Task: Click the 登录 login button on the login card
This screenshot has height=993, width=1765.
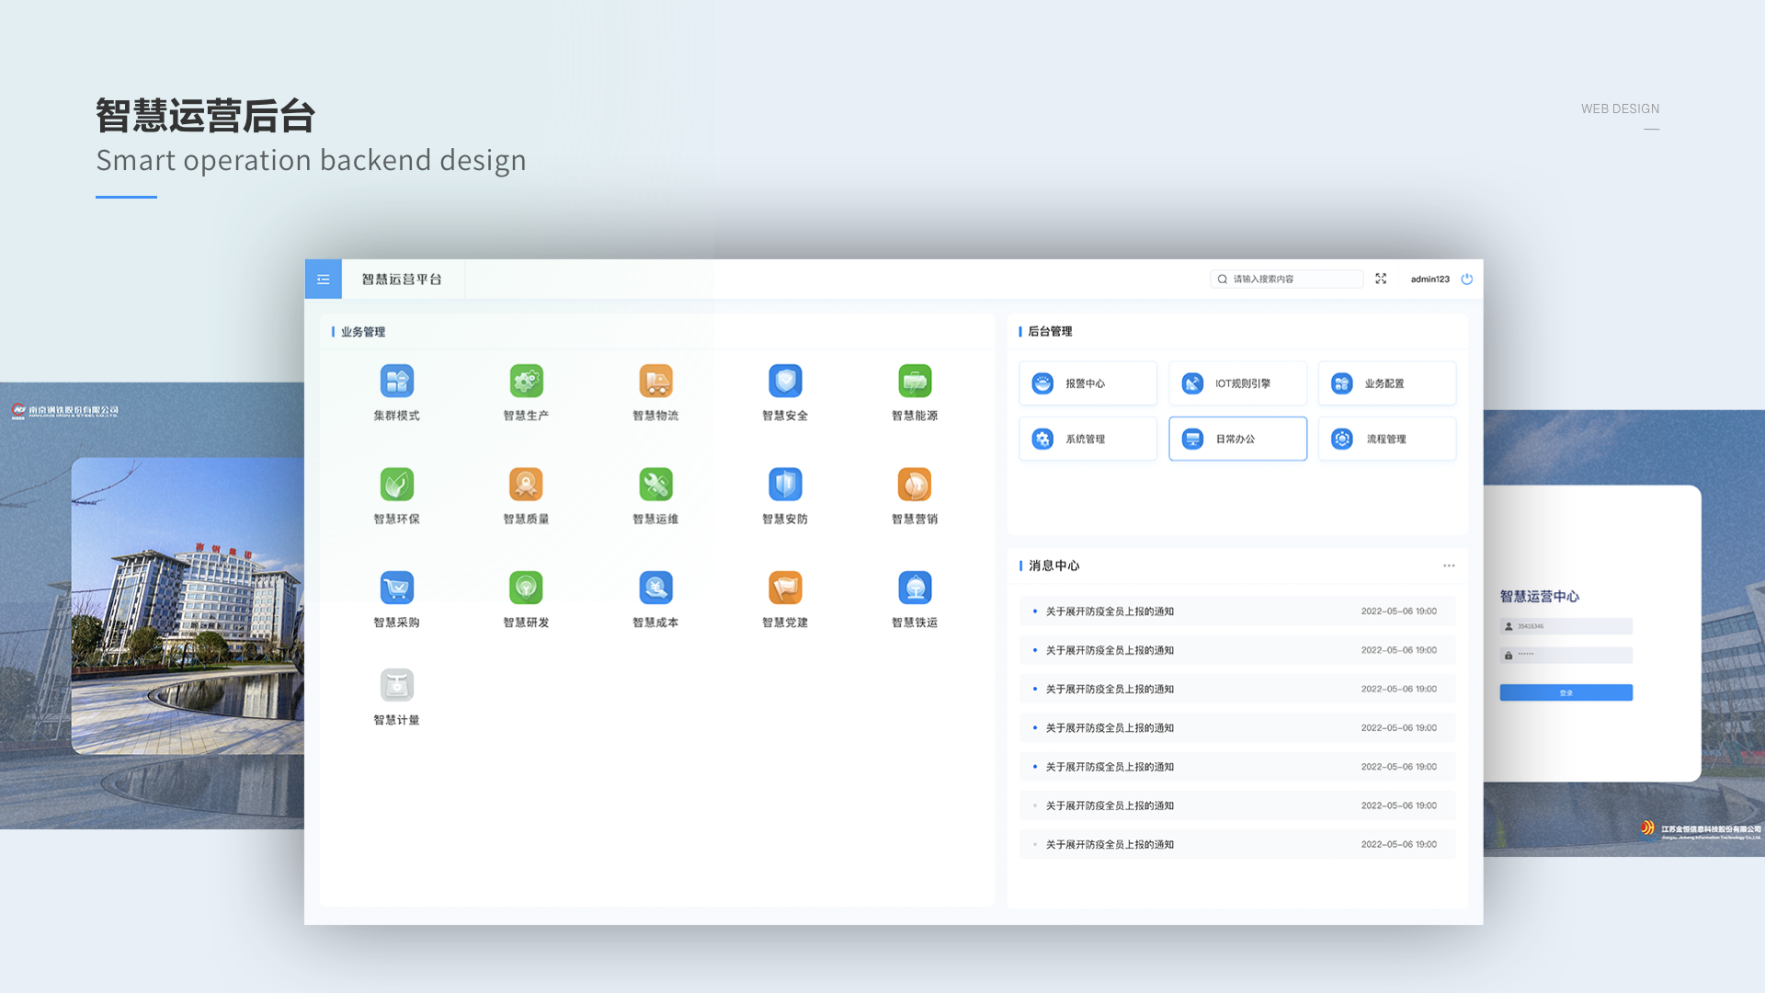Action: coord(1566,691)
